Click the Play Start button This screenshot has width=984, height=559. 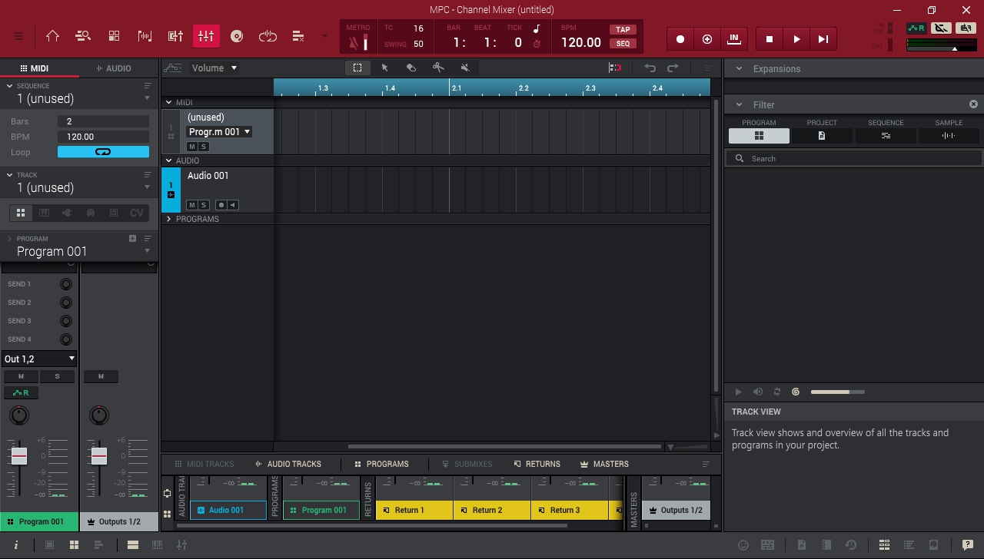click(x=823, y=39)
